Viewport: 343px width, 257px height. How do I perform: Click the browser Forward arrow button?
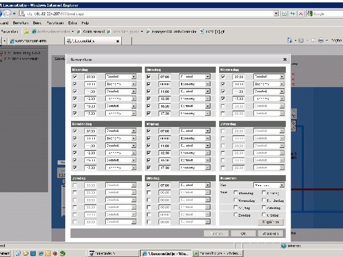pos(8,13)
